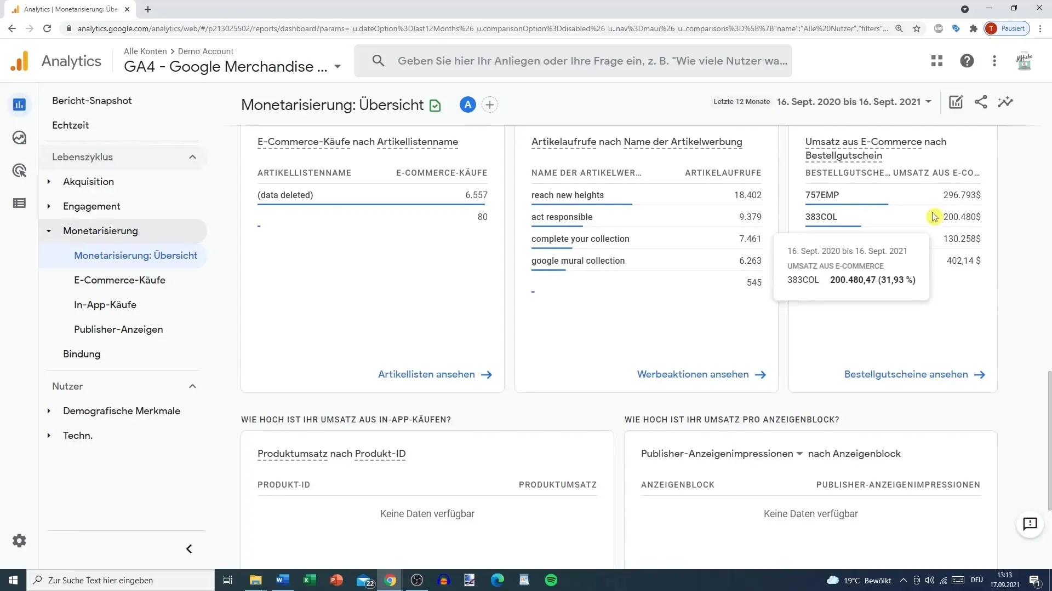
Task: Collapse the Nutzer group
Action: coord(192,386)
